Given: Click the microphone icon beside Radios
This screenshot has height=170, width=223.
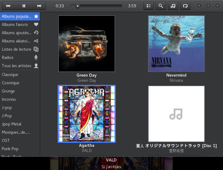Looking at the screenshot, I should (36, 57).
